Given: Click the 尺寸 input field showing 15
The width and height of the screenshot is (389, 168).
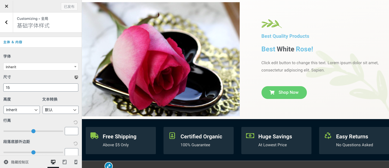Looking at the screenshot, I should click(x=41, y=88).
